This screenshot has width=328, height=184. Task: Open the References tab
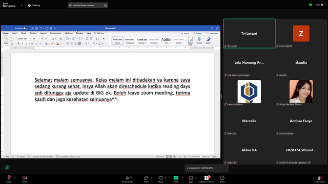(x=55, y=33)
